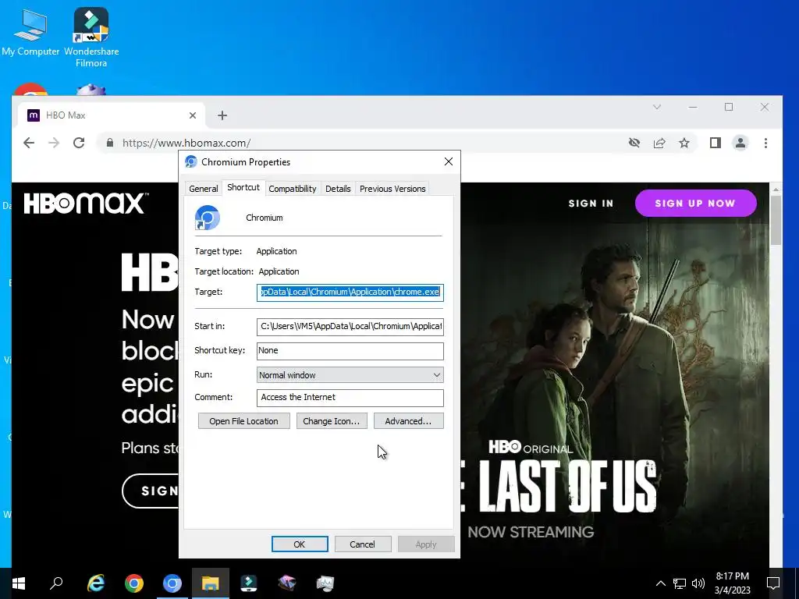
Task: Click the HBO Max logo
Action: (x=86, y=204)
